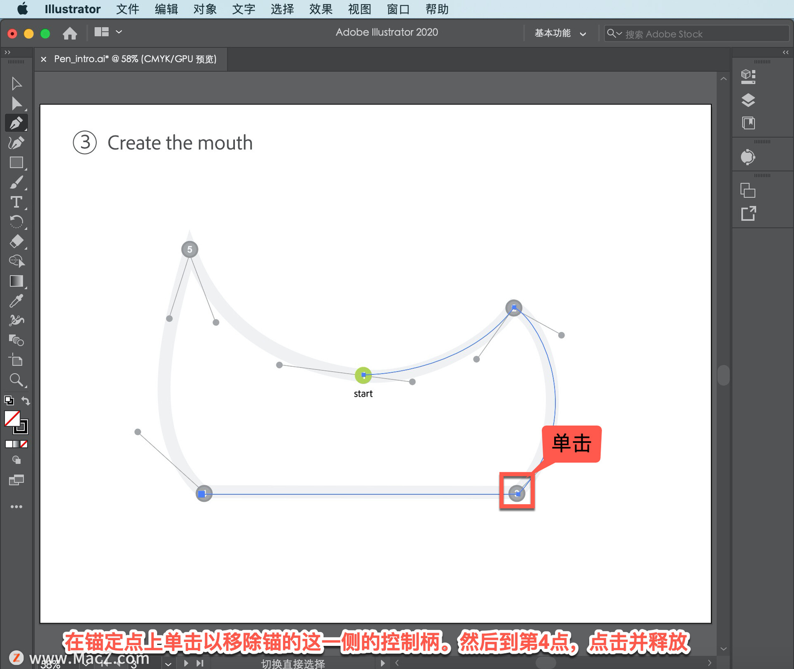Expand the collapsed tools panel
The image size is (794, 669).
pyautogui.click(x=7, y=52)
